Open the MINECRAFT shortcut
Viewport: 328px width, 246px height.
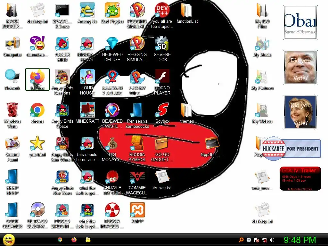click(x=87, y=113)
